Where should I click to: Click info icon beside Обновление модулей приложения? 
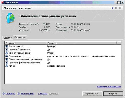click(6, 59)
